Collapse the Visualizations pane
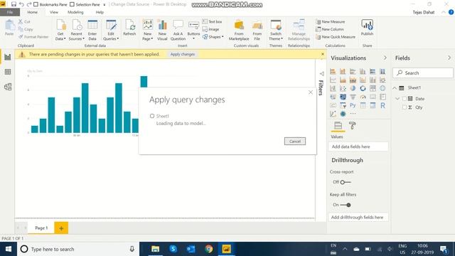 [x=385, y=58]
